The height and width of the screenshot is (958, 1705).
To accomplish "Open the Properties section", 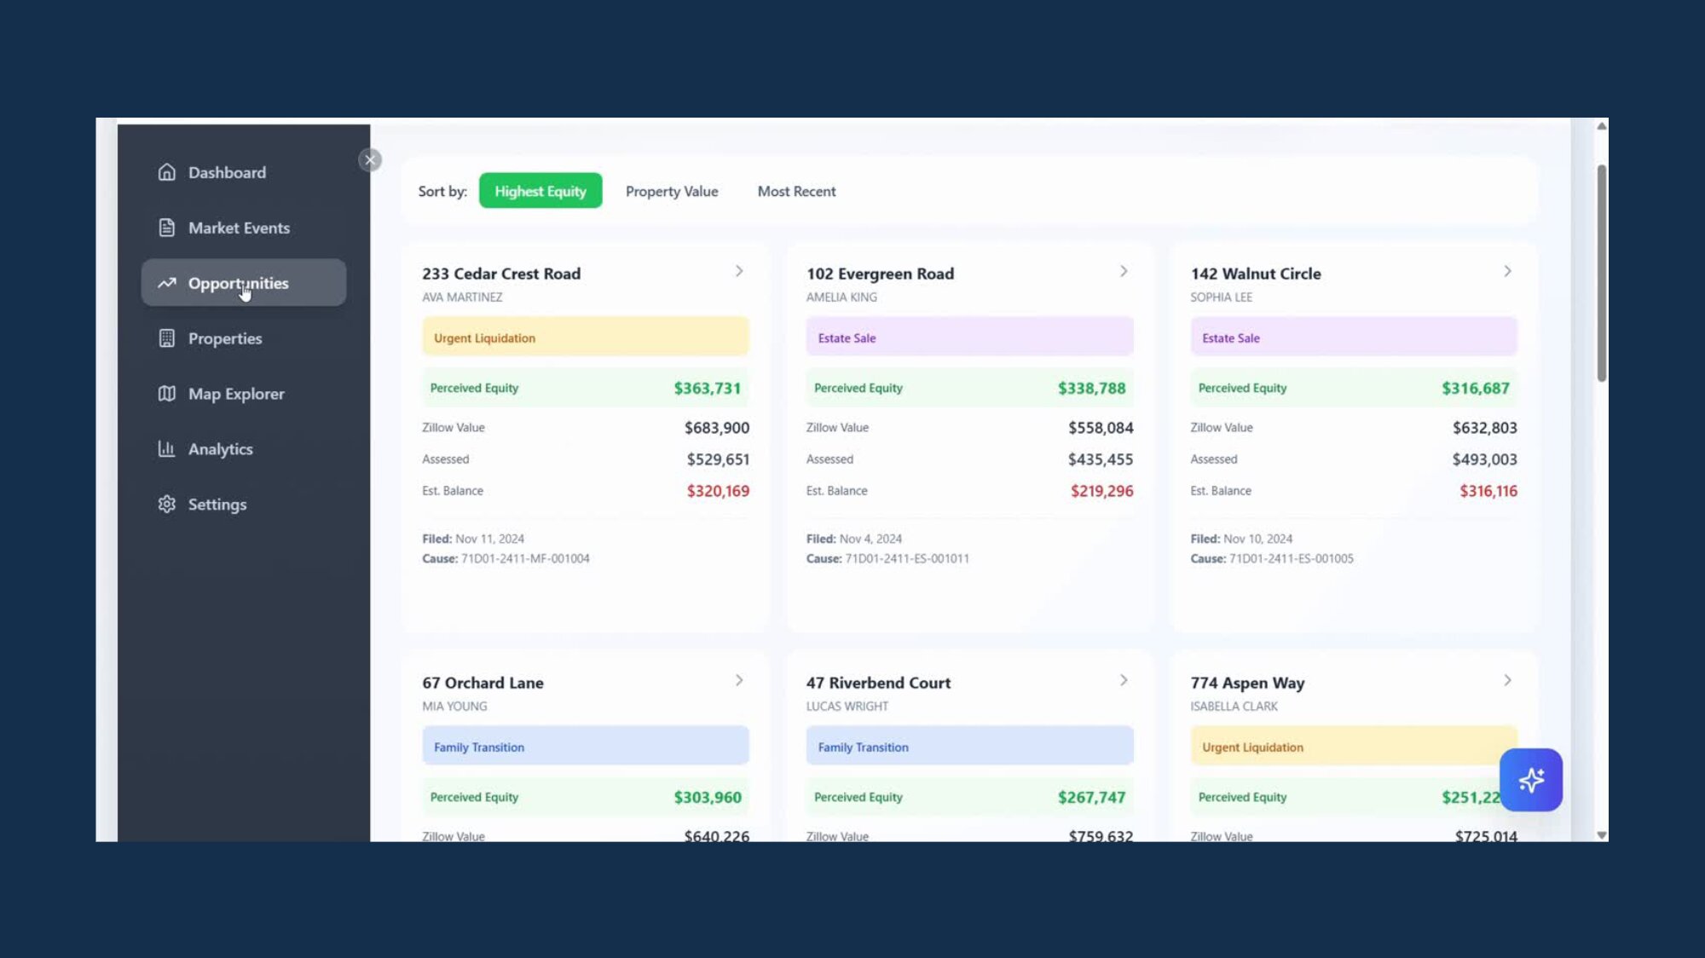I will coord(244,338).
